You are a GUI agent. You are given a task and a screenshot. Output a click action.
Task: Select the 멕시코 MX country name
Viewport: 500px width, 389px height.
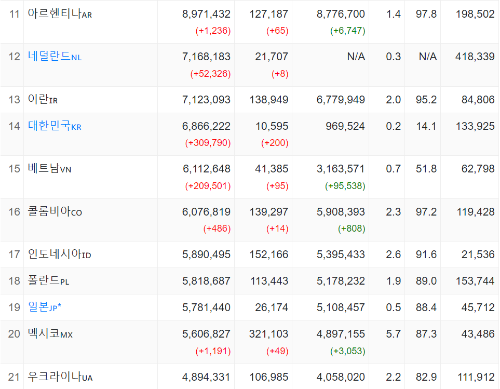pyautogui.click(x=50, y=334)
